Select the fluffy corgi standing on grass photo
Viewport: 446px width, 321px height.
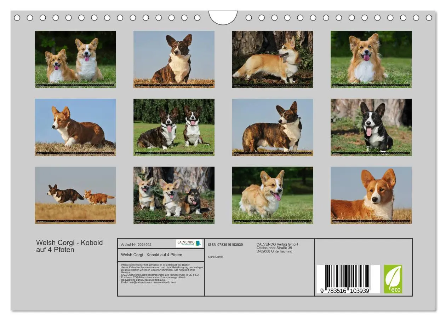[273, 195]
